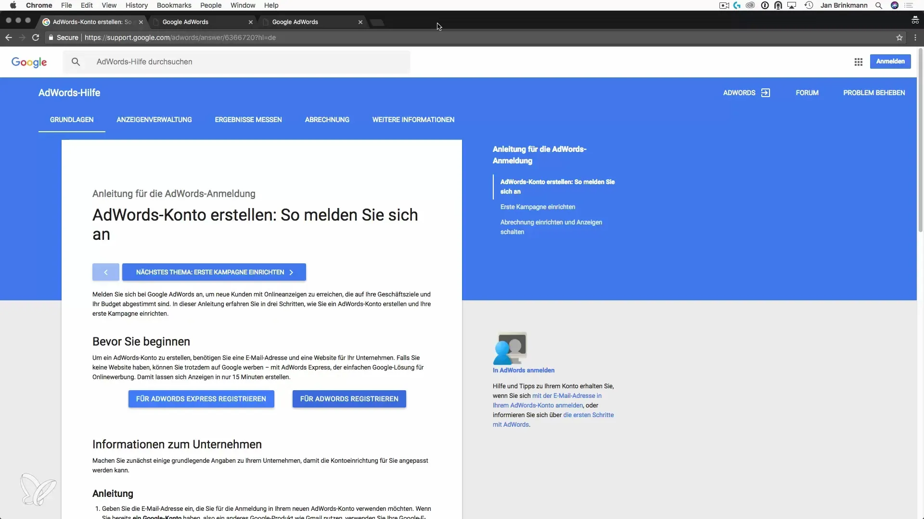Click Für AdWords registrieren button
924x519 pixels.
(x=349, y=399)
